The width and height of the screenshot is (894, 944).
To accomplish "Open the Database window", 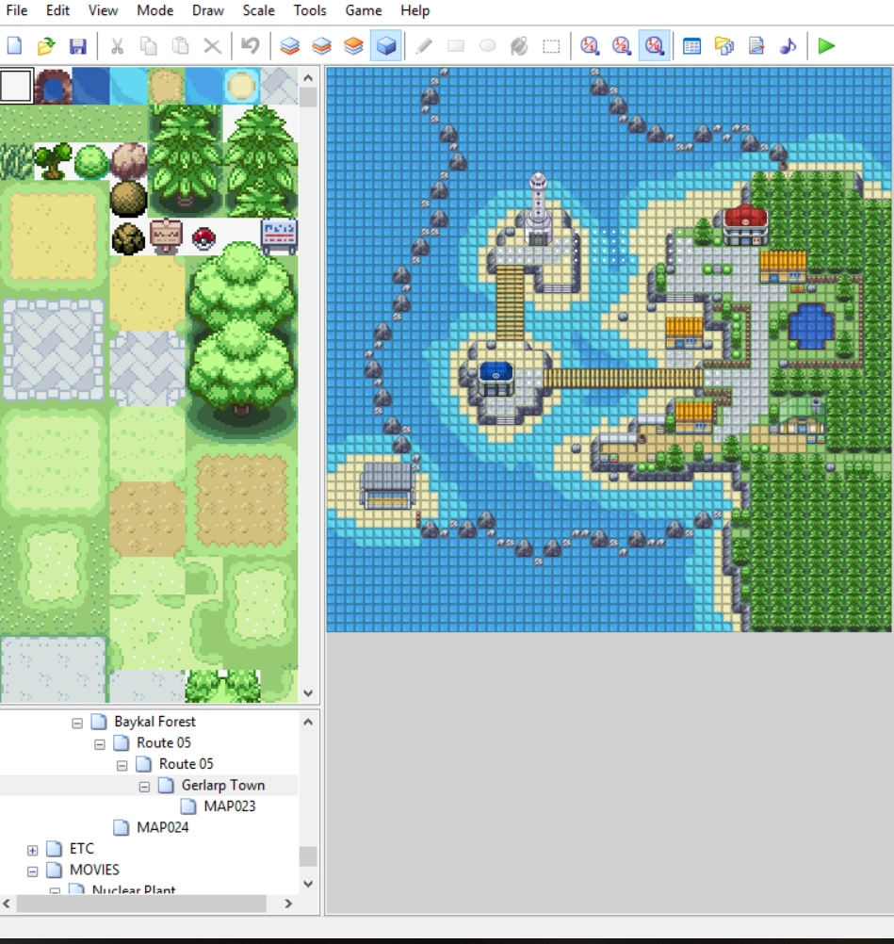I will 691,46.
